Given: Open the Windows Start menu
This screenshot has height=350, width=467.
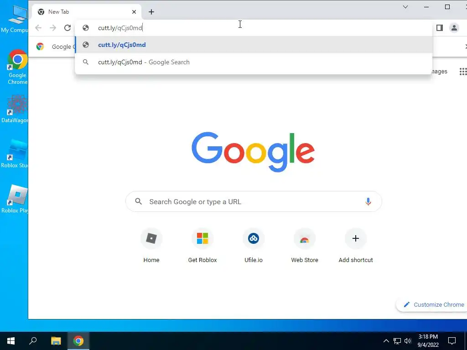Looking at the screenshot, I should [11, 341].
